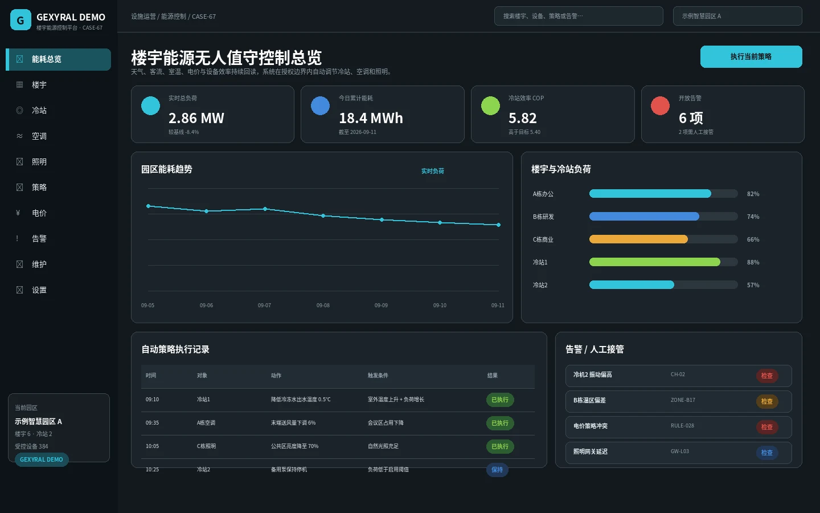Click the 空调 wave icon in sidebar

tap(20, 136)
